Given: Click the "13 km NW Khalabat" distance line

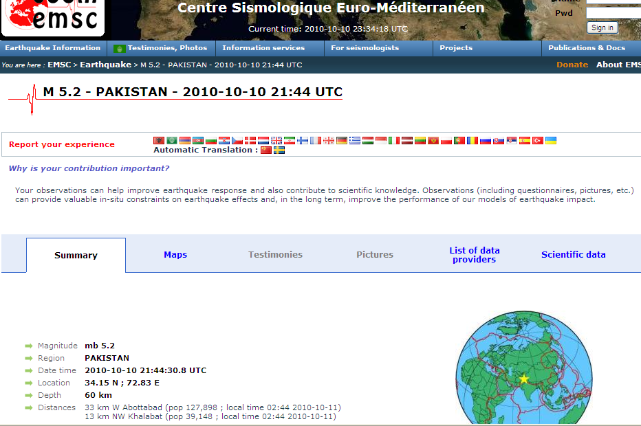Looking at the screenshot, I should tap(210, 416).
